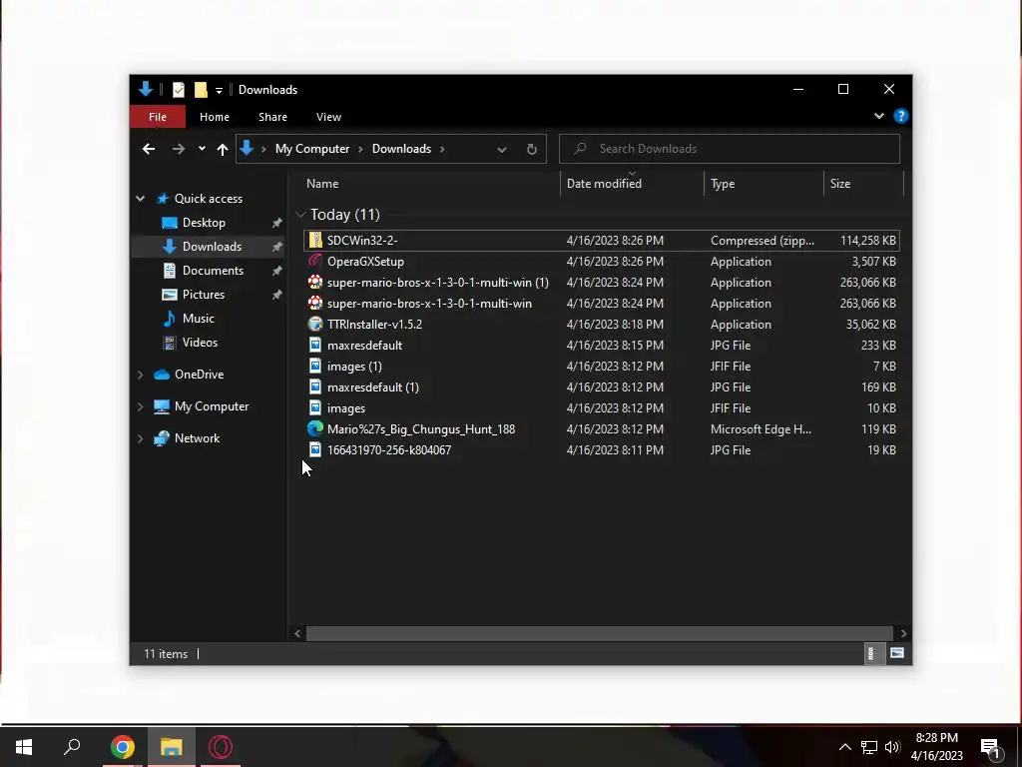Screen dimensions: 1022x767
Task: Select Desktop in navigation pane
Action: [x=204, y=223]
